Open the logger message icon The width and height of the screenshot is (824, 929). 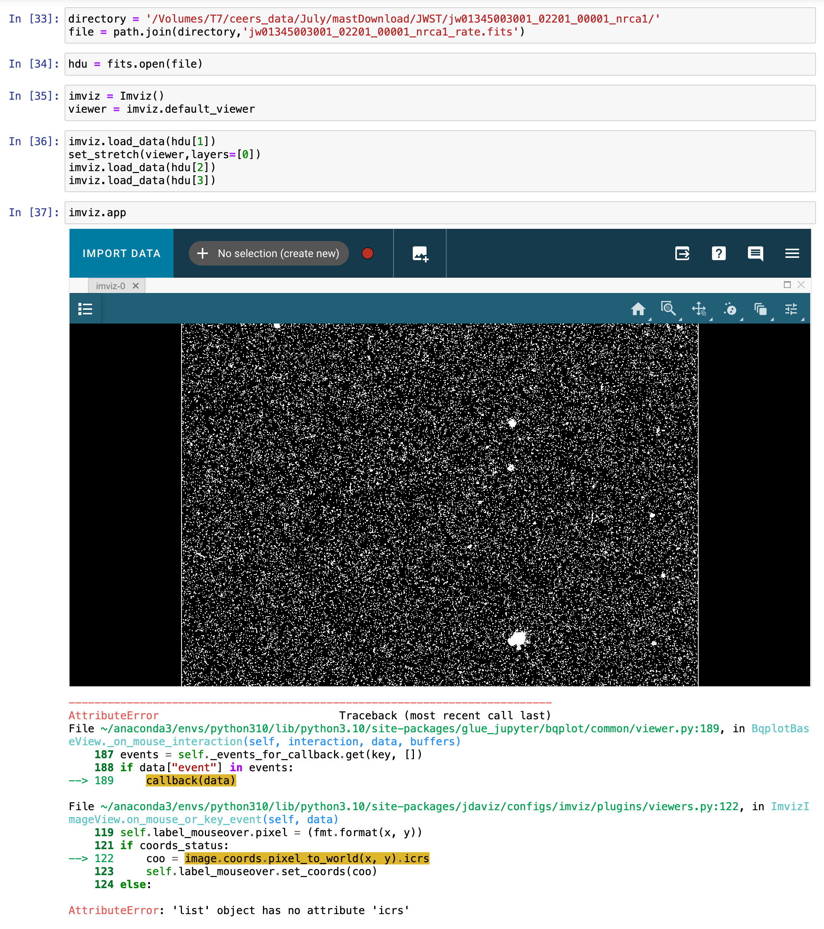tap(755, 254)
